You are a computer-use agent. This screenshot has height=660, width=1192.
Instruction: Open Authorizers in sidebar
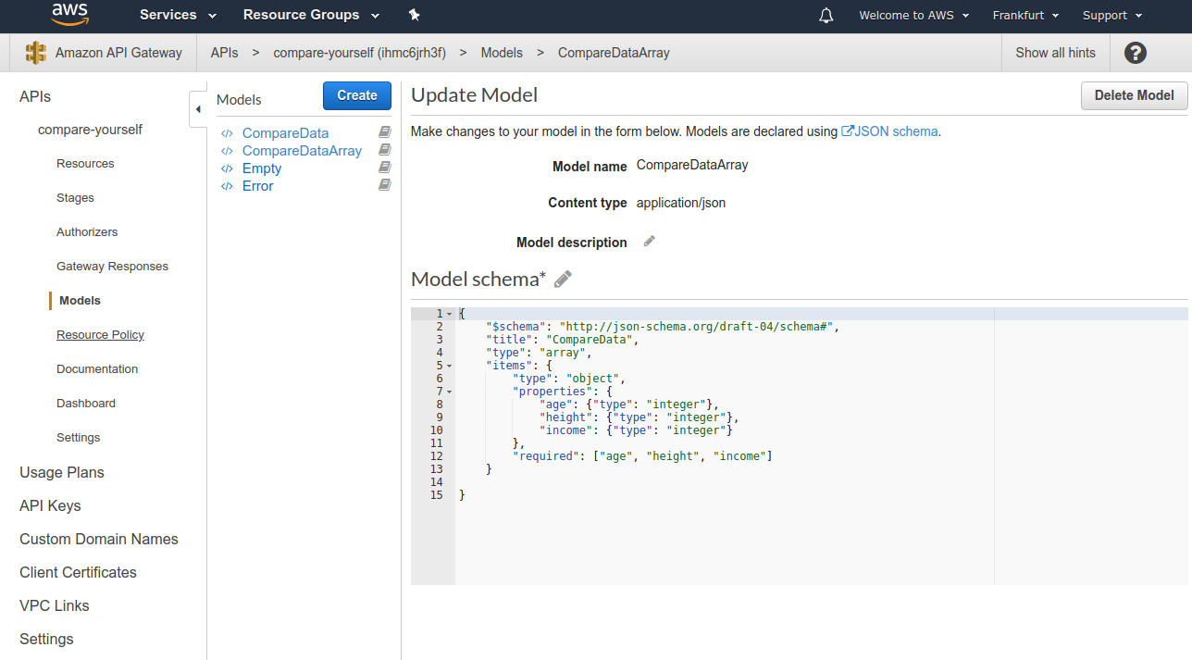[x=87, y=232]
